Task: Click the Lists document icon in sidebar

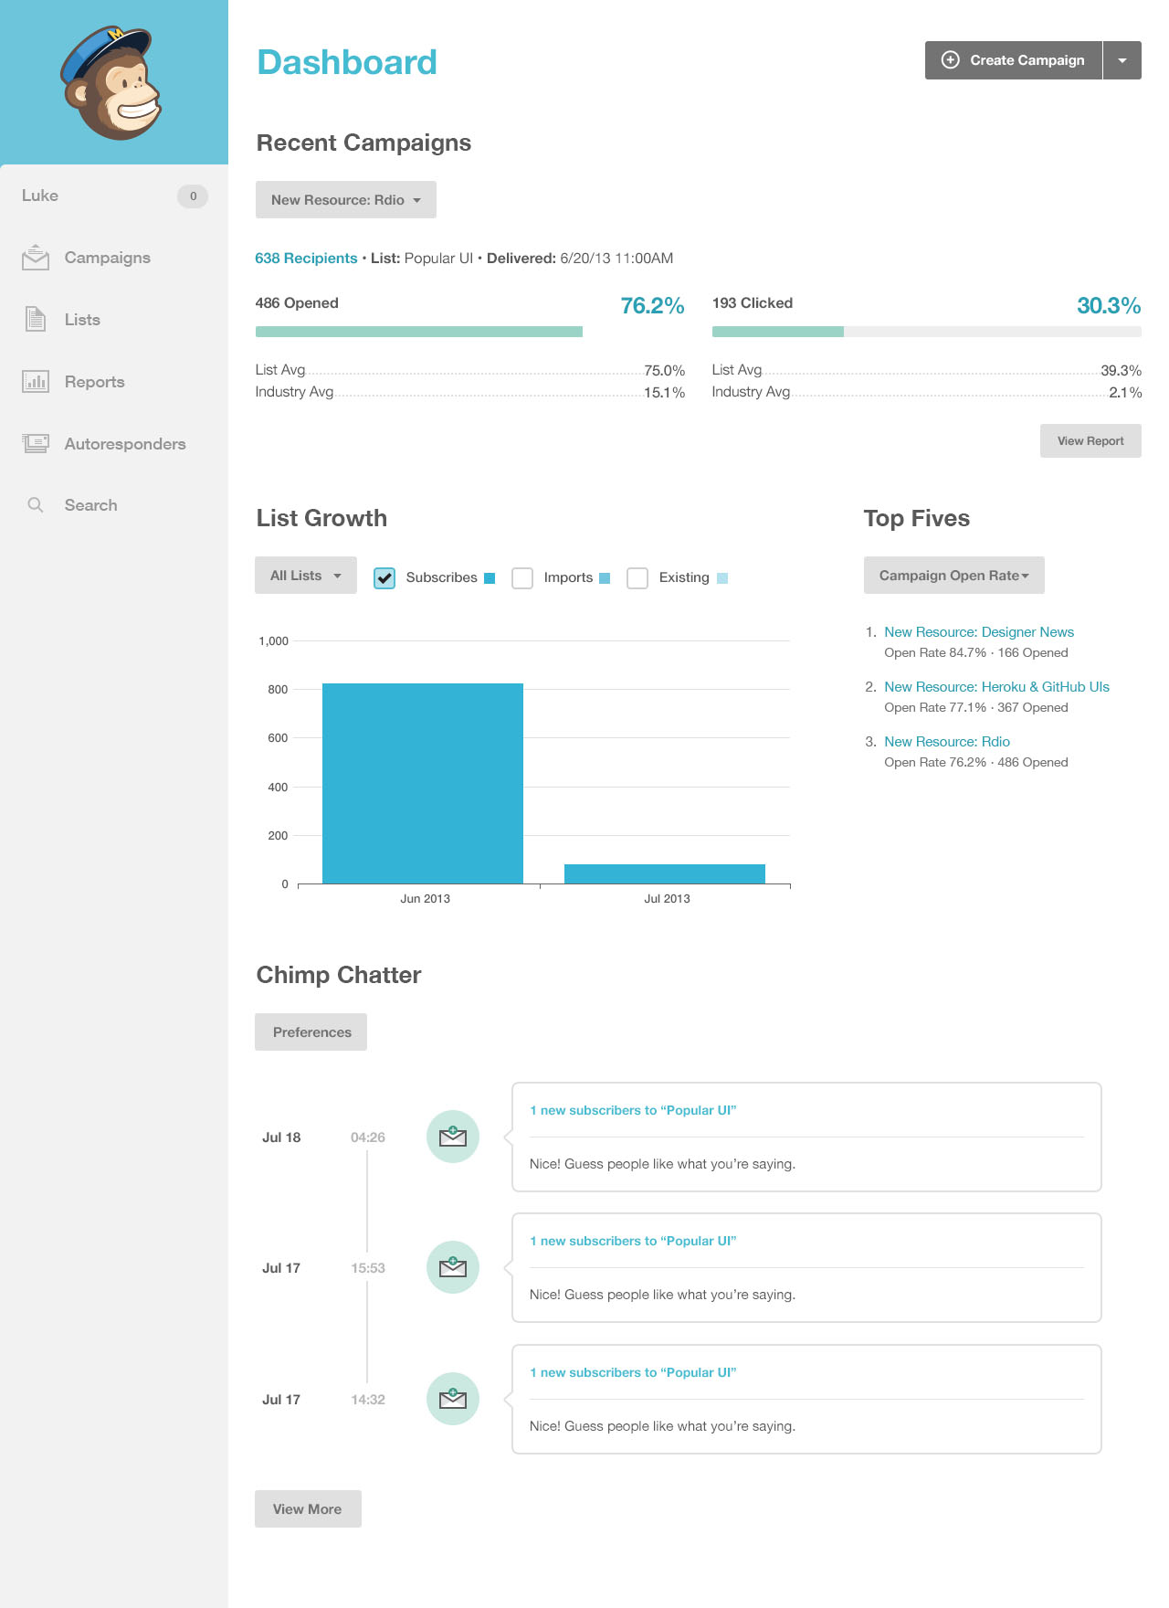Action: [36, 320]
